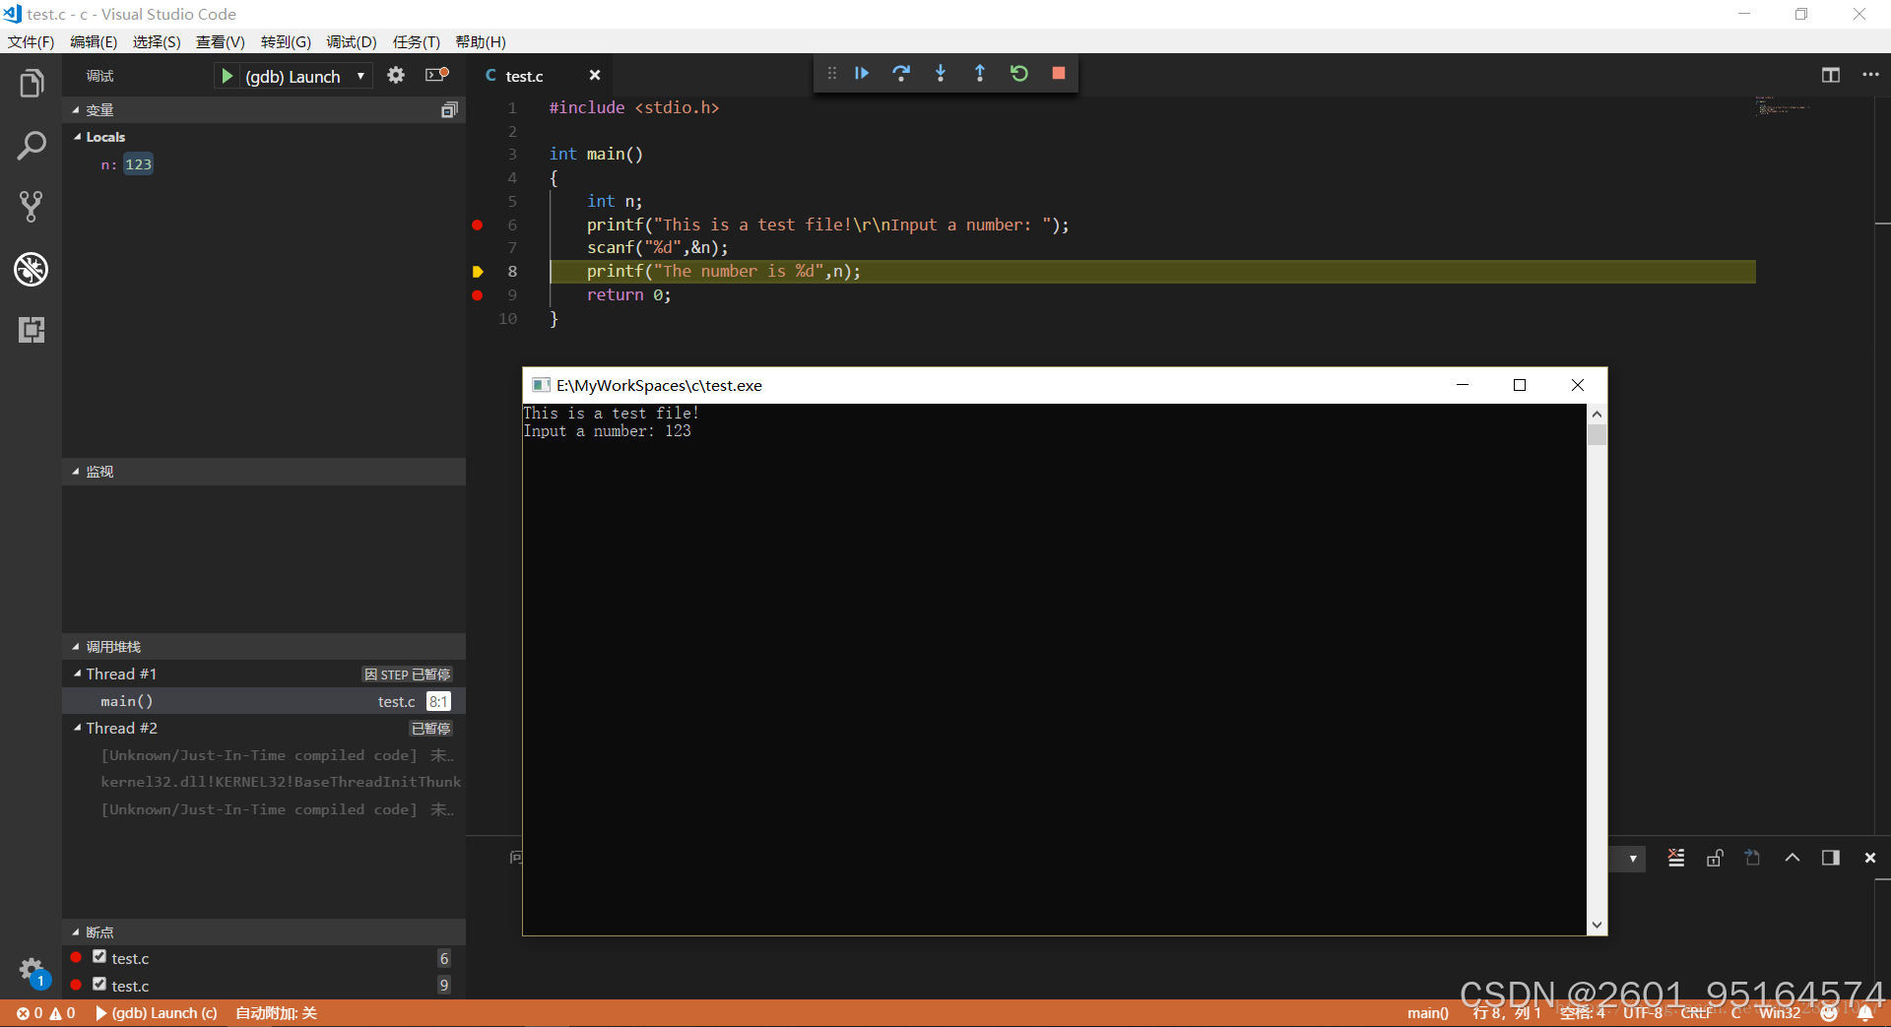Collapse Thread #2 in call stack
1891x1027 pixels.
(x=264, y=728)
